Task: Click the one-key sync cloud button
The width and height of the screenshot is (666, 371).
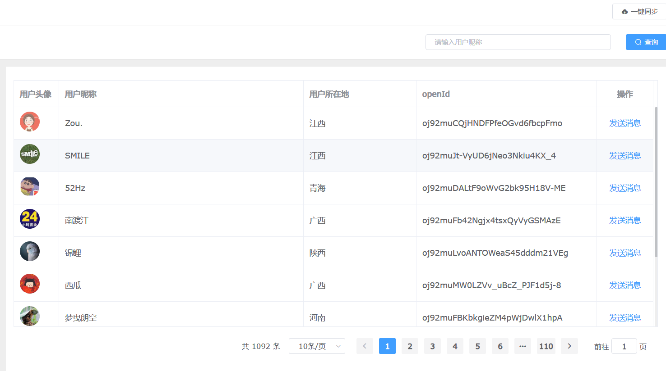Action: [x=640, y=12]
